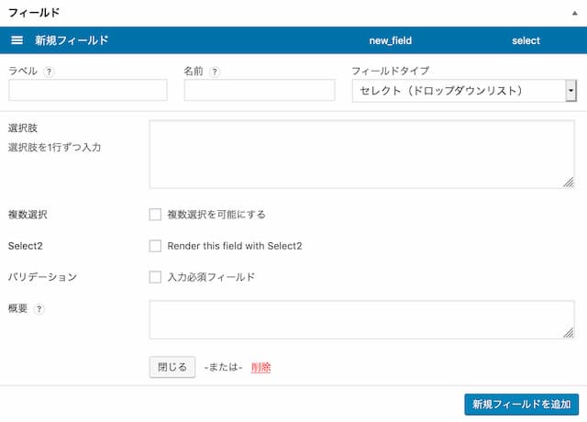Check Render this field with Select2
587x422 pixels.
tap(155, 246)
